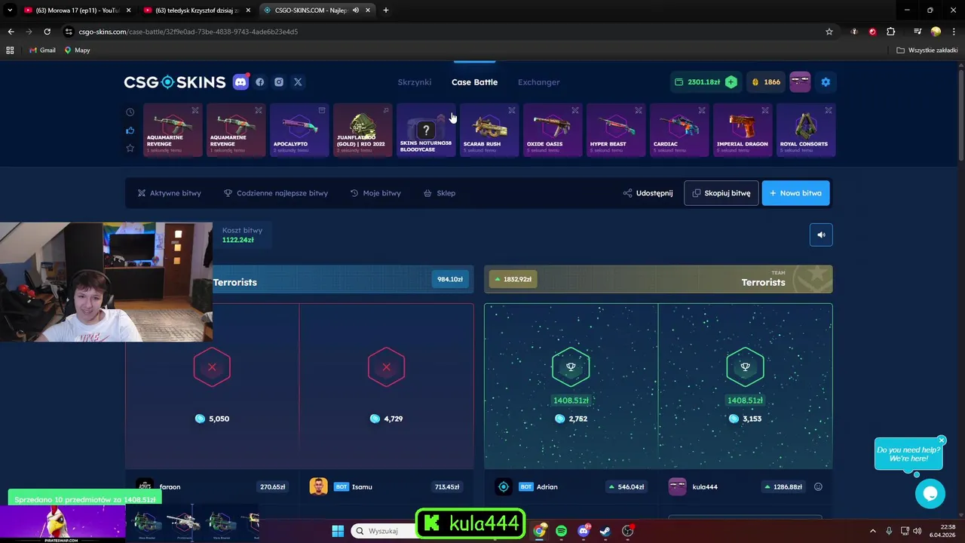Open the Gmail bookmark

pyautogui.click(x=42, y=50)
